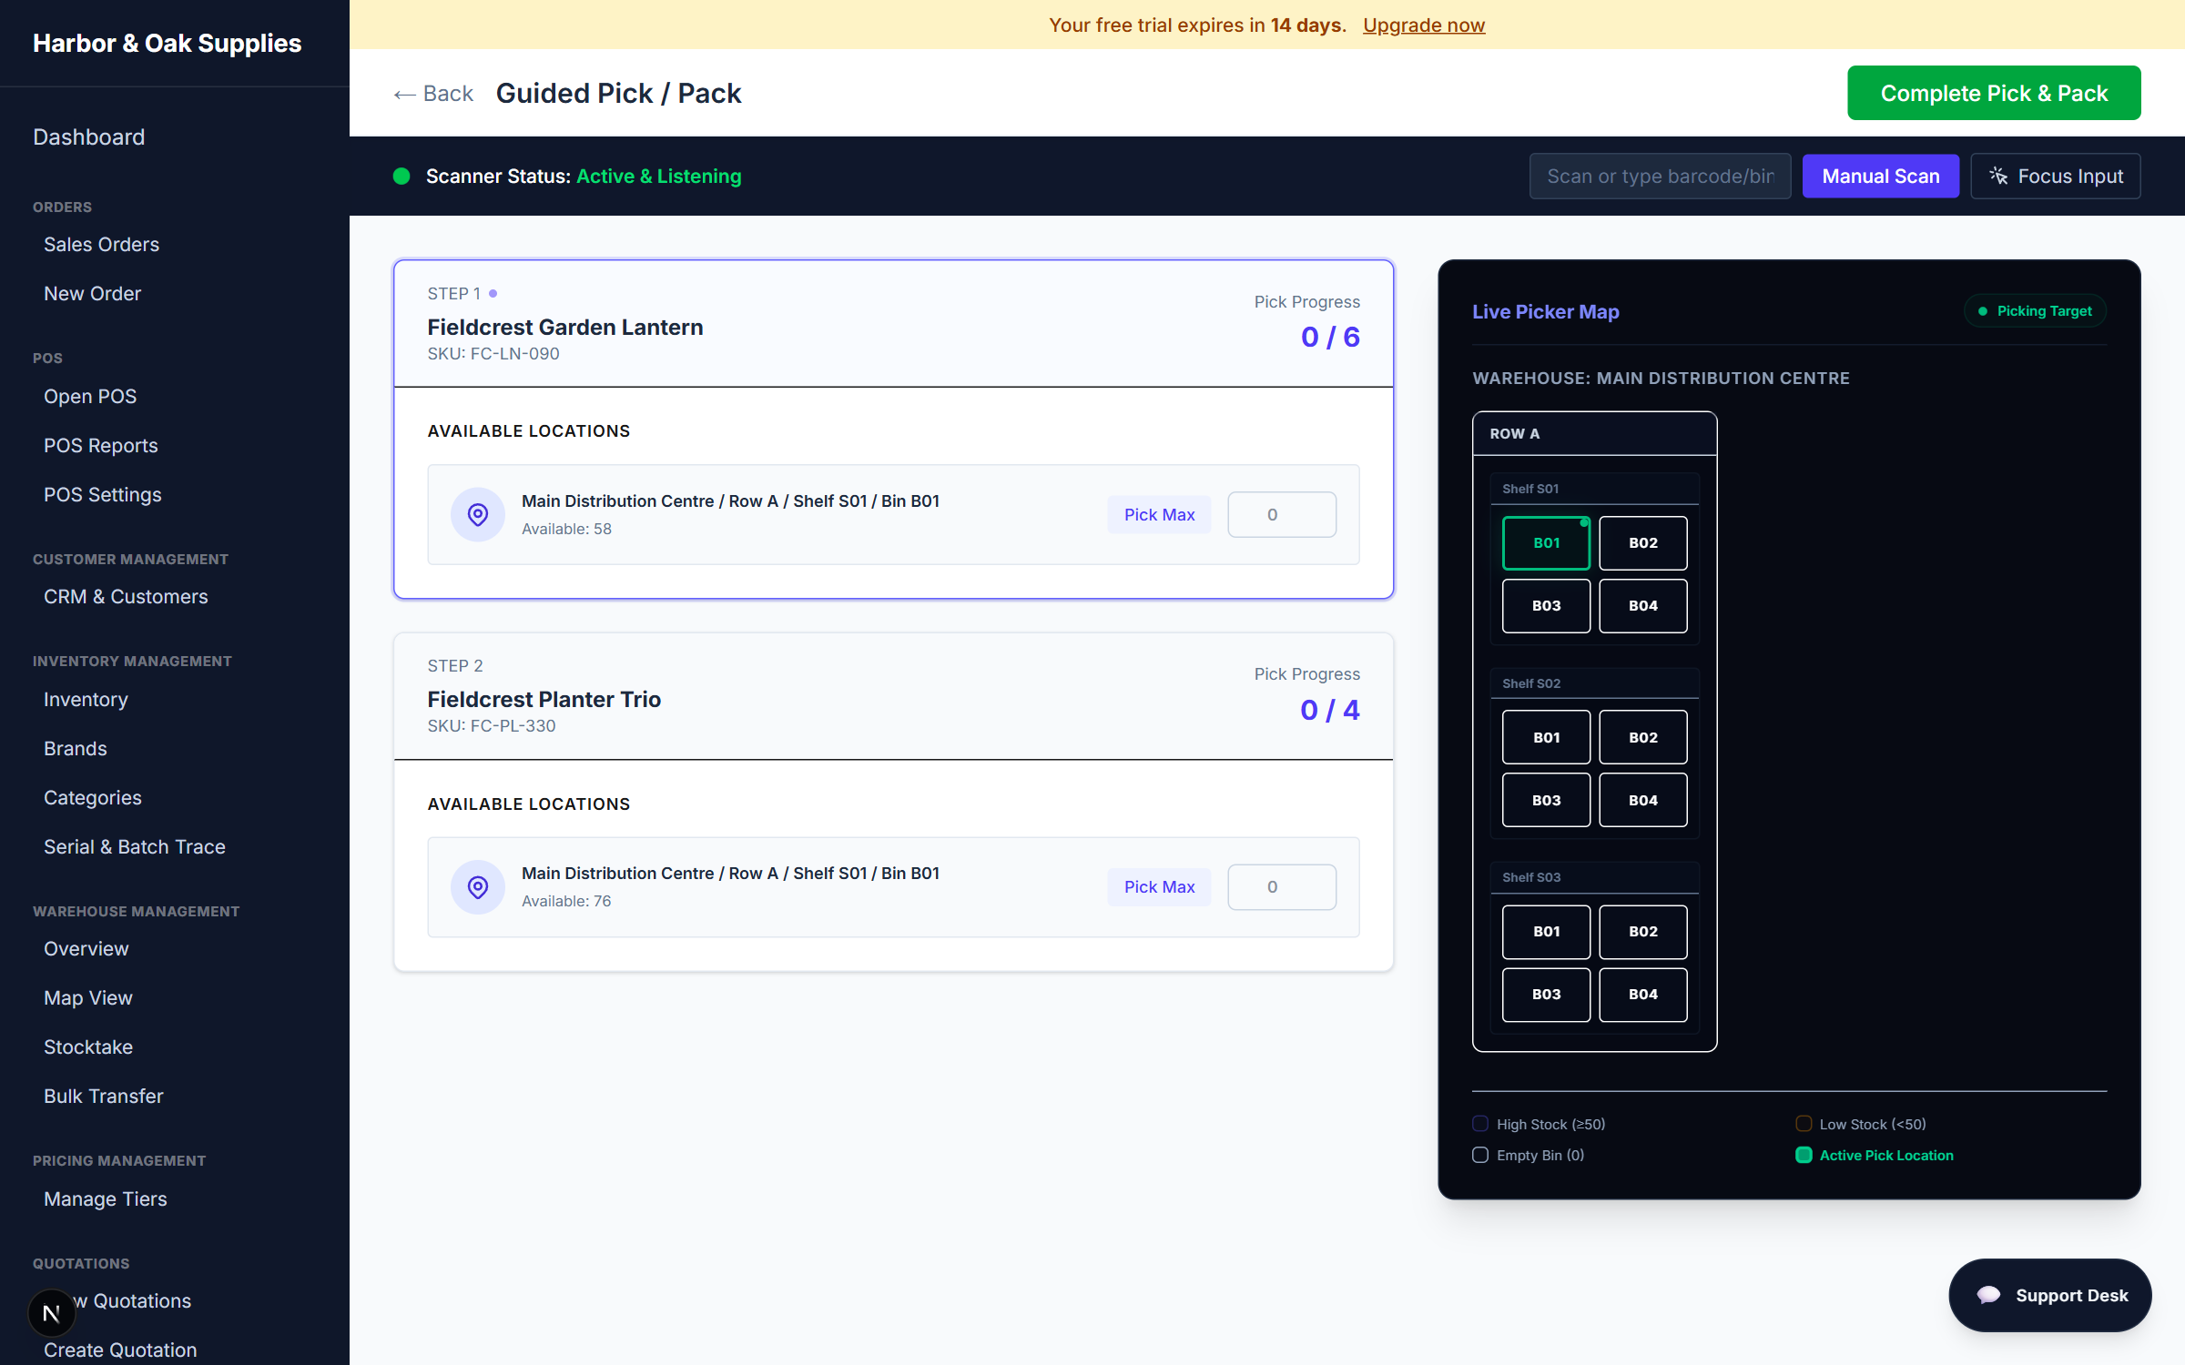Select bin B04 on Shelf S02
The width and height of the screenshot is (2185, 1365).
coord(1643,800)
